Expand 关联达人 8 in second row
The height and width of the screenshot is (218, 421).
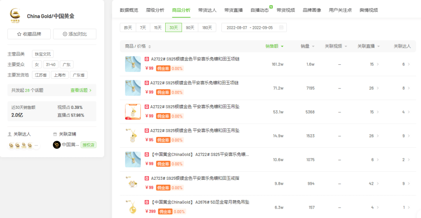point(406,88)
